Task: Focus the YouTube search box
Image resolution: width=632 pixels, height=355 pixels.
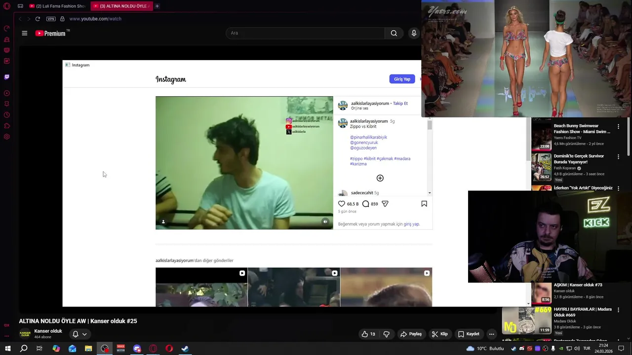Action: click(305, 33)
